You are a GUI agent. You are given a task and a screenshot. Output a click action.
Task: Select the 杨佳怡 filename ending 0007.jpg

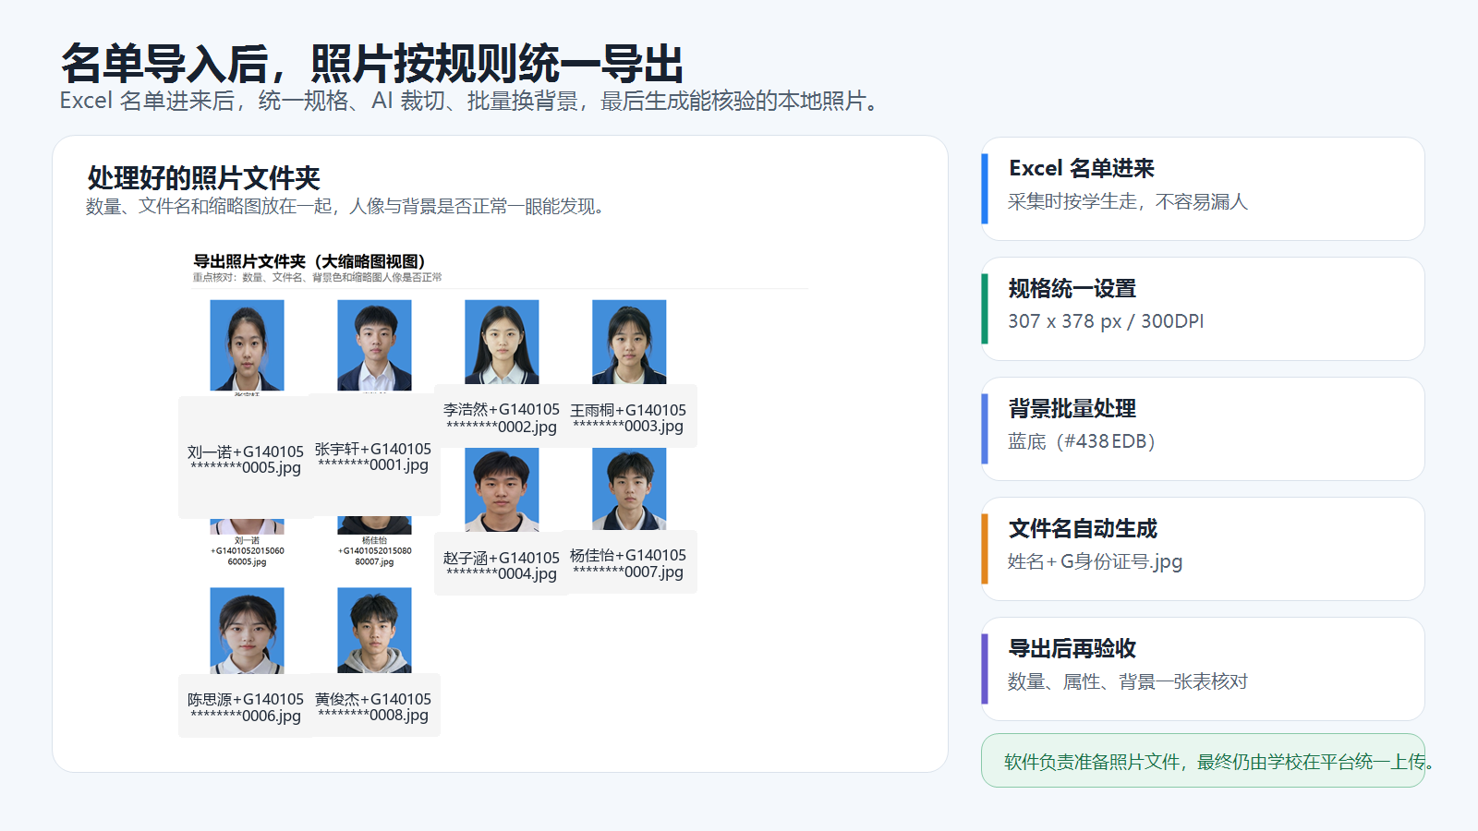point(628,563)
